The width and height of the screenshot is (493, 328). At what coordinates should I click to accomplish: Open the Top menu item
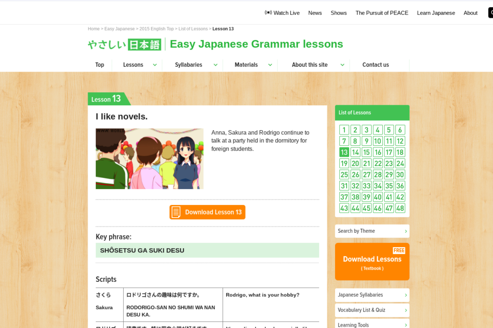pyautogui.click(x=100, y=65)
